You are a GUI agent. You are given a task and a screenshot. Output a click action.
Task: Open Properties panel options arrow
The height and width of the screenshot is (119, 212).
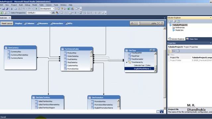(211, 43)
